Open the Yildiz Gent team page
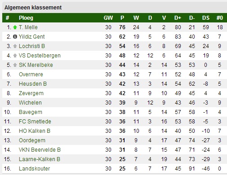The image size is (227, 175). pos(31,37)
